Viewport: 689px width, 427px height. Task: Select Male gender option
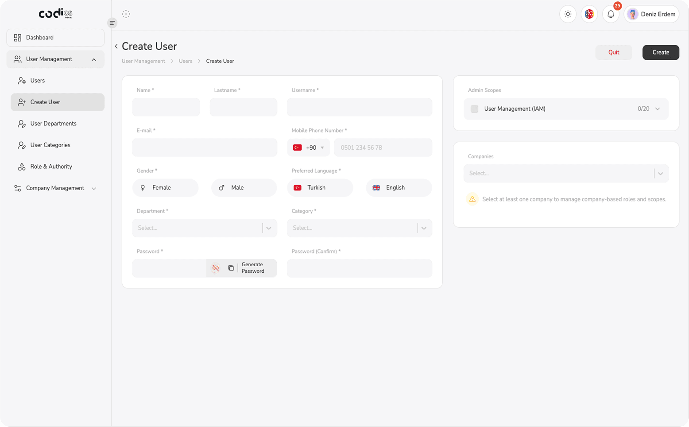pyautogui.click(x=244, y=188)
